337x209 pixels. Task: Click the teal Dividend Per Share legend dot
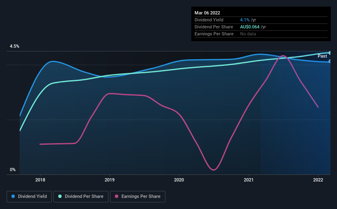pos(60,196)
